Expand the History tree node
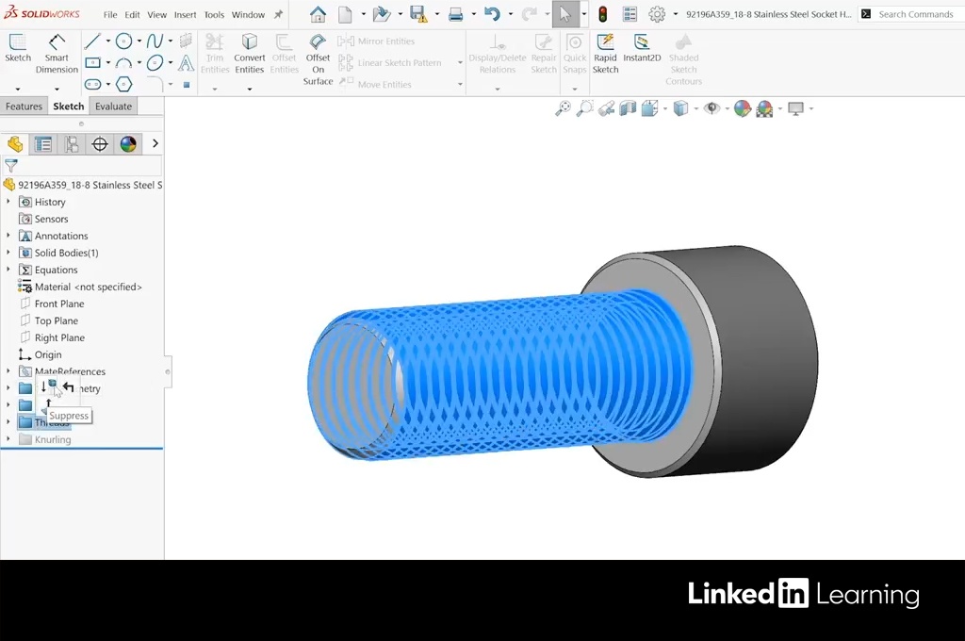 [8, 202]
